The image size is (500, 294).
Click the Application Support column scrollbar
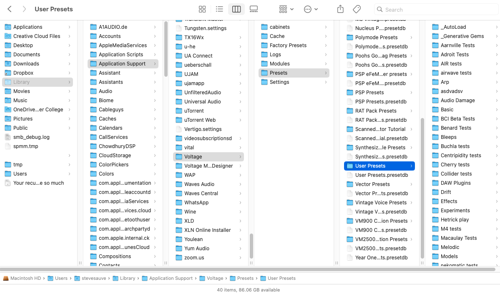click(251, 246)
